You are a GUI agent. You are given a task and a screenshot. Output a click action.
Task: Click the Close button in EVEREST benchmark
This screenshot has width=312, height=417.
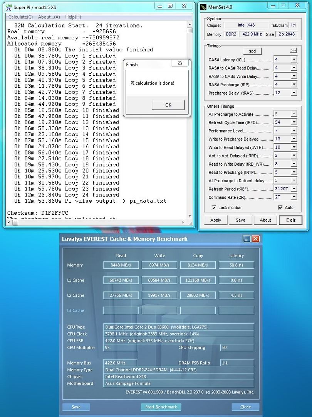pyautogui.click(x=245, y=407)
